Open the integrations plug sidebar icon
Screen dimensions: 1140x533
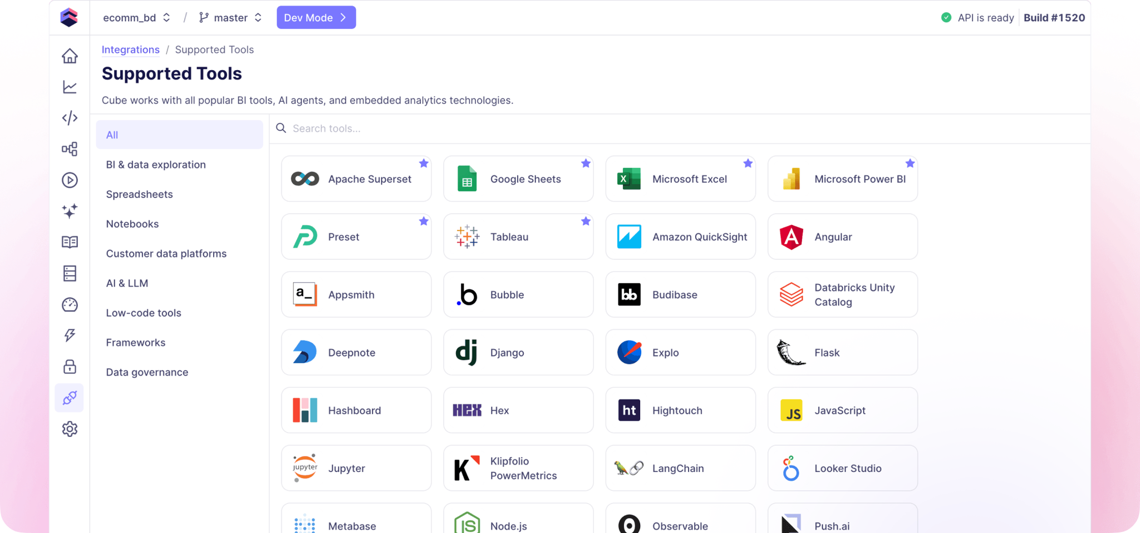70,398
